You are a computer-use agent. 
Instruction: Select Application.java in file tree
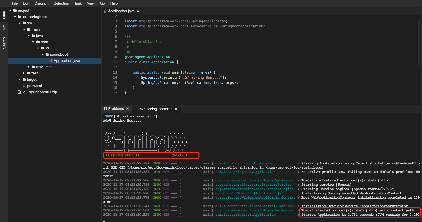67,61
